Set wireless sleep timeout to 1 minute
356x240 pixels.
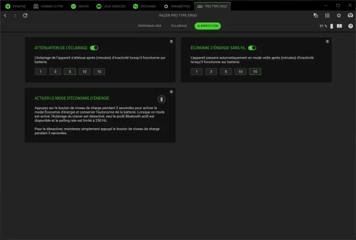197,72
